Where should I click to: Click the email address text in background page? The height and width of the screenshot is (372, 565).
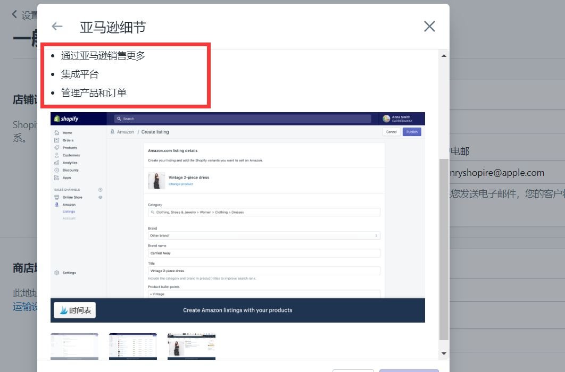pyautogui.click(x=497, y=173)
